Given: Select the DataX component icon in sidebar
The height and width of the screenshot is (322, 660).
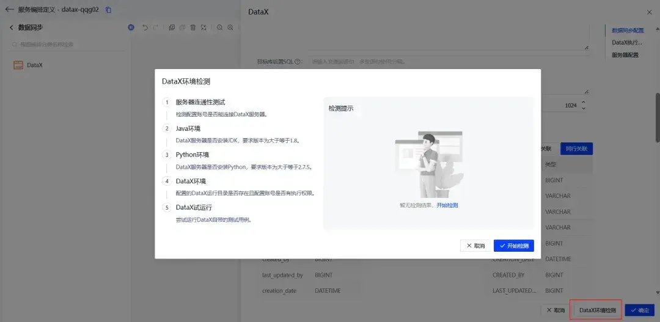Looking at the screenshot, I should (x=18, y=65).
